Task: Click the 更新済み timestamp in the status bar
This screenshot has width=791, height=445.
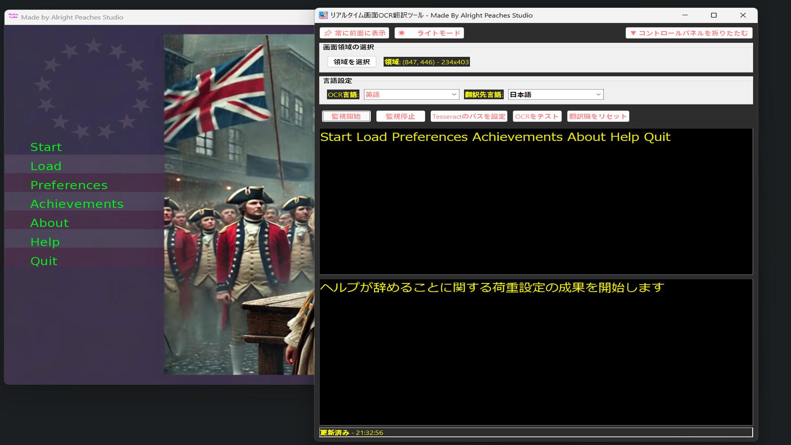Action: 351,433
